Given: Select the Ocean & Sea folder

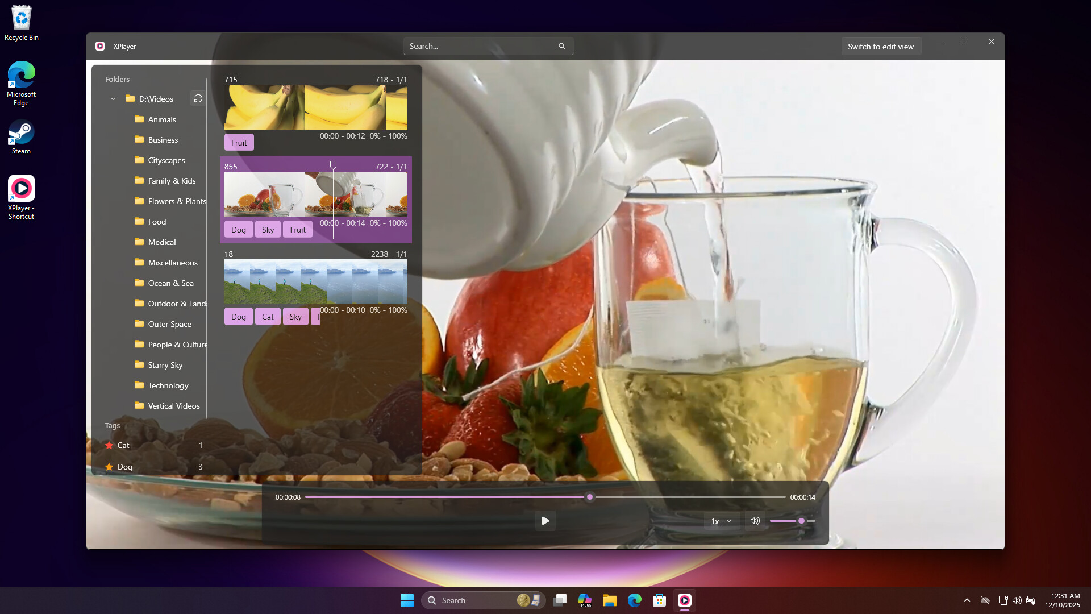Looking at the screenshot, I should [x=170, y=283].
